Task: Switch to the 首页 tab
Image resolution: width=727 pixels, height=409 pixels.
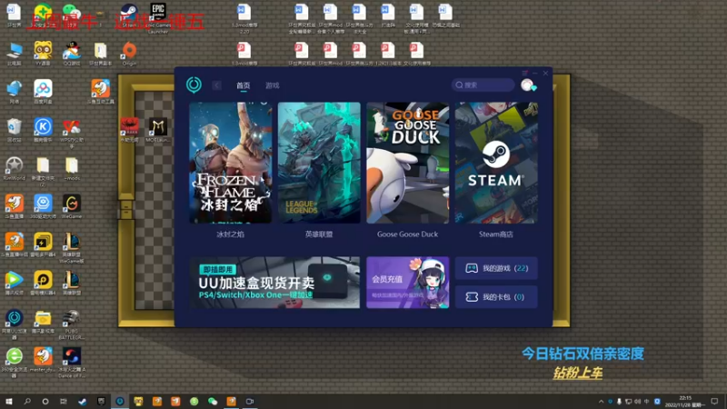Action: pyautogui.click(x=243, y=85)
